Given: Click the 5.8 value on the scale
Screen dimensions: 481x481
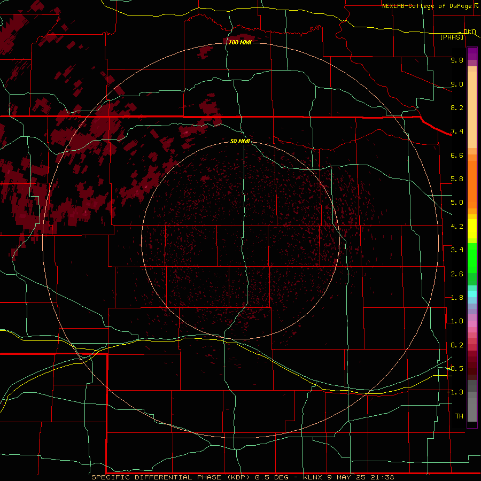Looking at the screenshot, I should pyautogui.click(x=457, y=179).
